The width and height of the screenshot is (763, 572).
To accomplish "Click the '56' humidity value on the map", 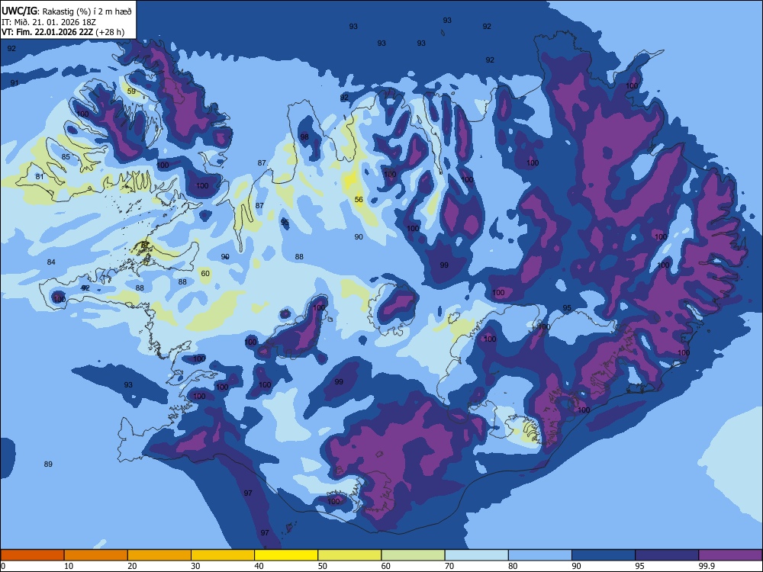I will pyautogui.click(x=359, y=199).
